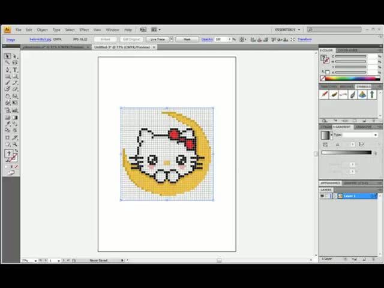Click the green arrow symbol thumbnail
The image size is (384, 288).
372,94
